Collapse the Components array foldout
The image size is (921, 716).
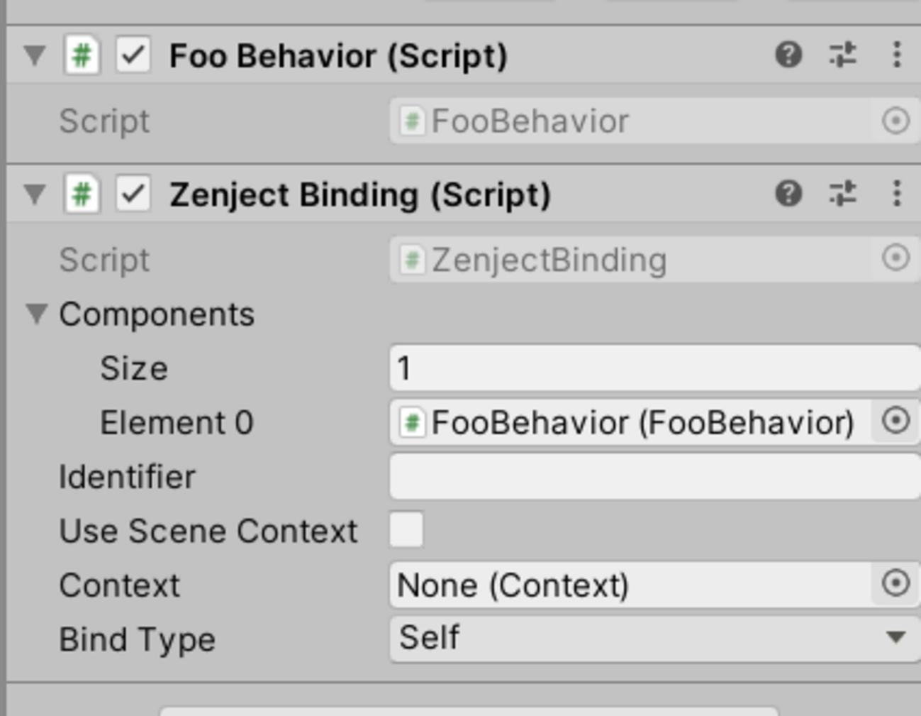tap(36, 314)
